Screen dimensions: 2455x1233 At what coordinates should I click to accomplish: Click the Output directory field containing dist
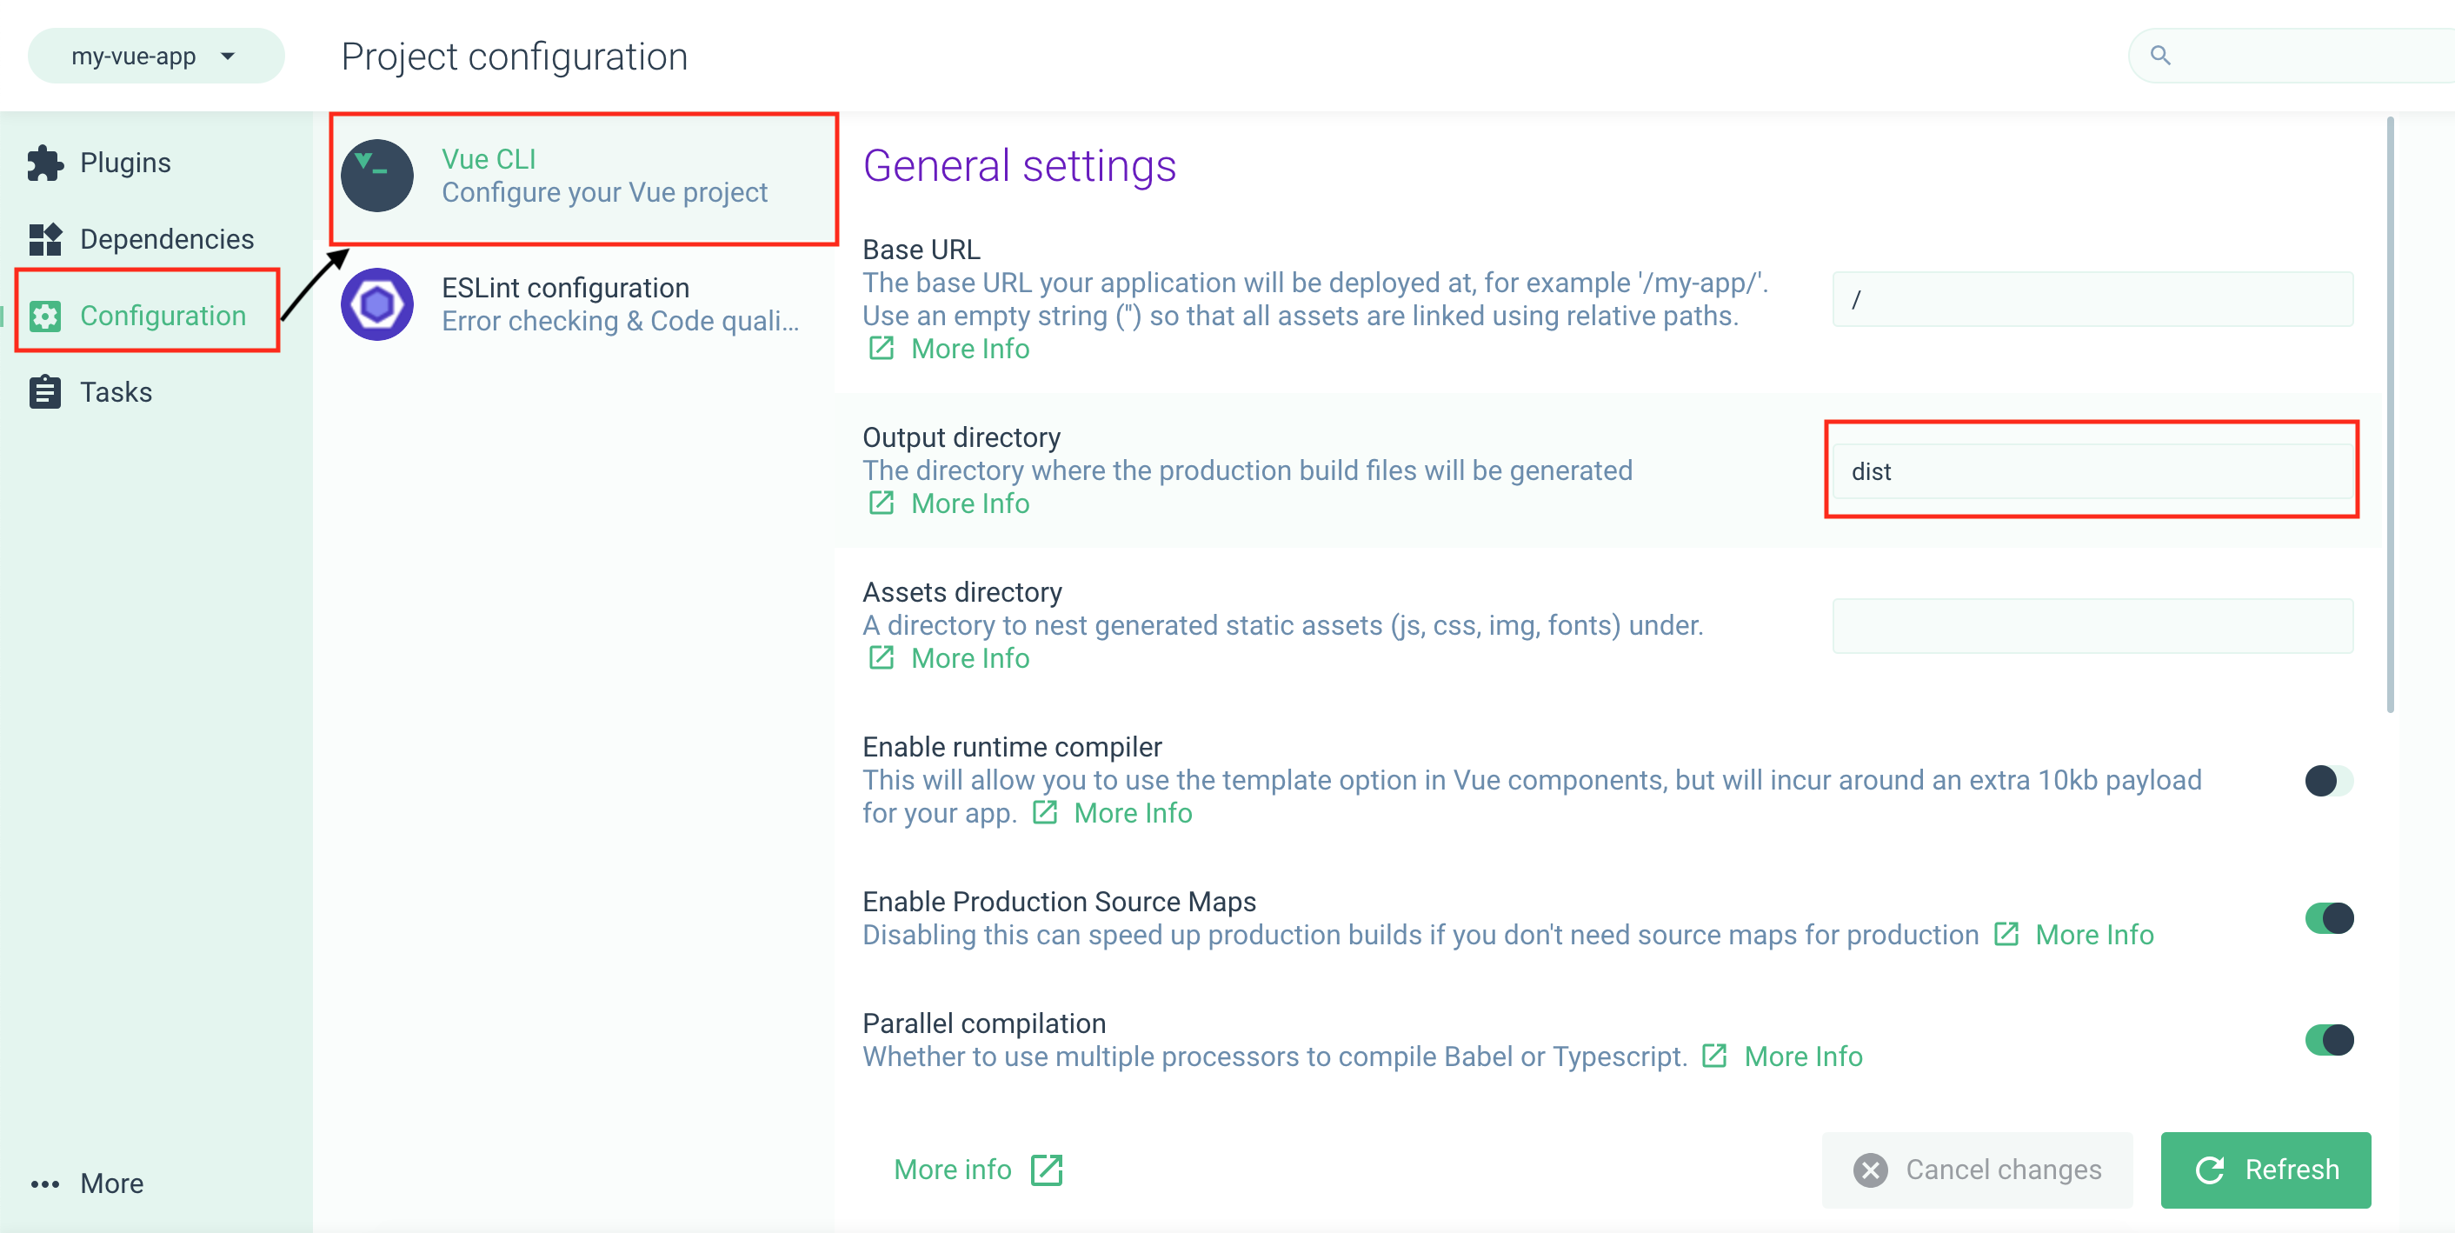click(2092, 471)
